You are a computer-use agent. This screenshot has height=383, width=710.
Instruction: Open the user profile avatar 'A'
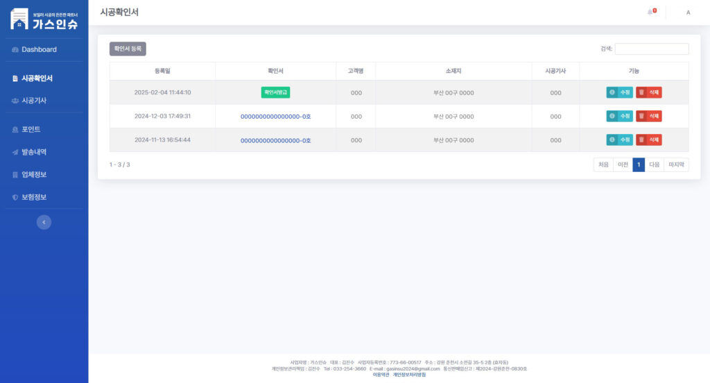(x=688, y=12)
